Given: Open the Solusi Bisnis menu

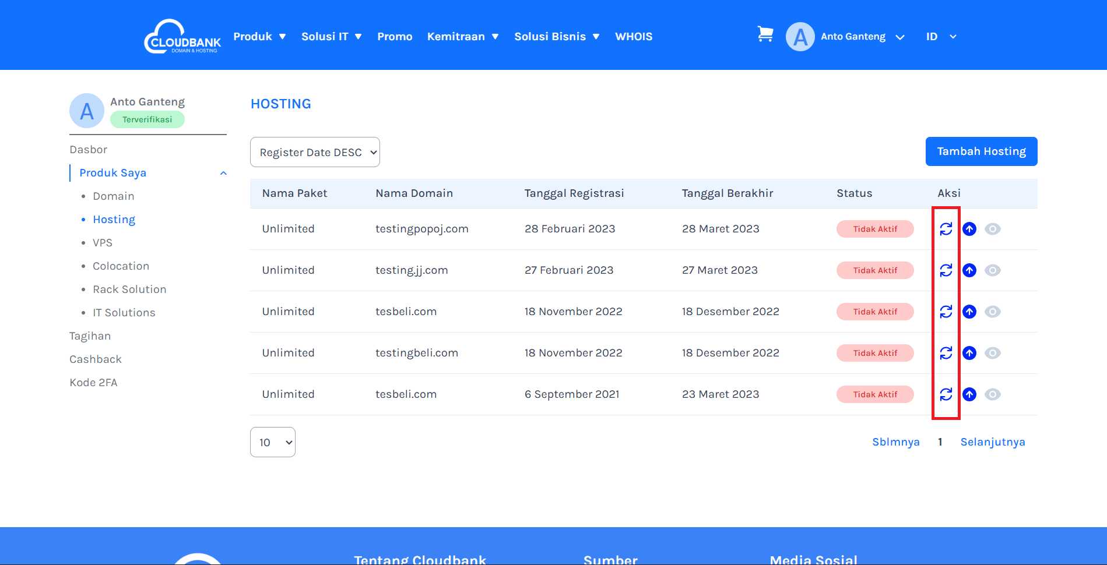Looking at the screenshot, I should point(557,37).
